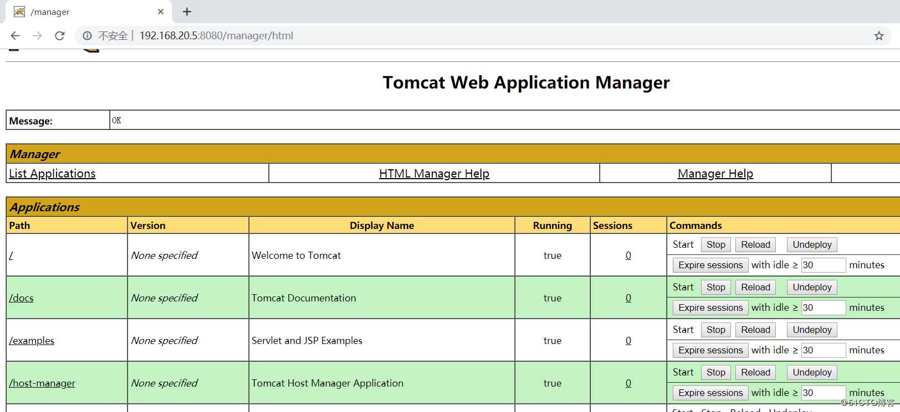
Task: Close the /manager browser tab
Action: (161, 12)
